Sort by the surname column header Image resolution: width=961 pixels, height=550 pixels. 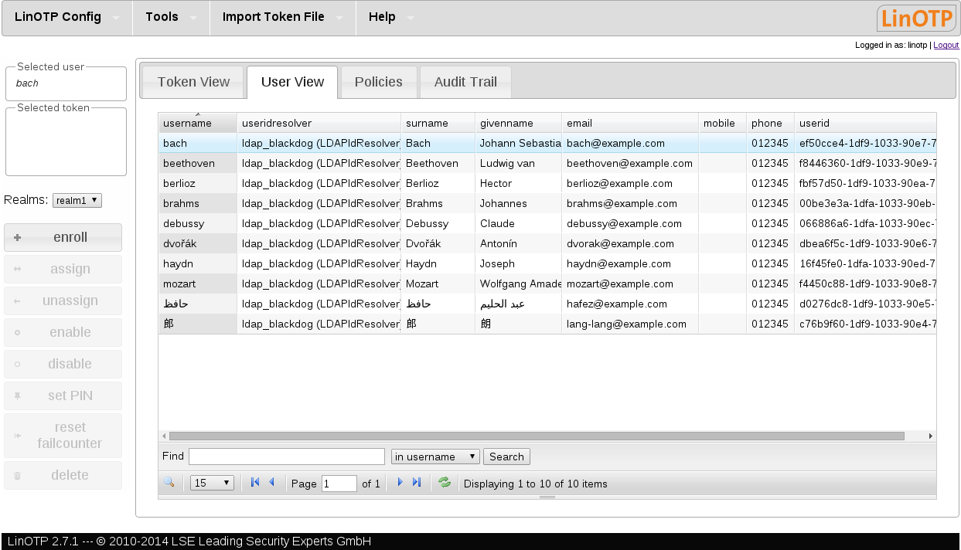[x=438, y=123]
